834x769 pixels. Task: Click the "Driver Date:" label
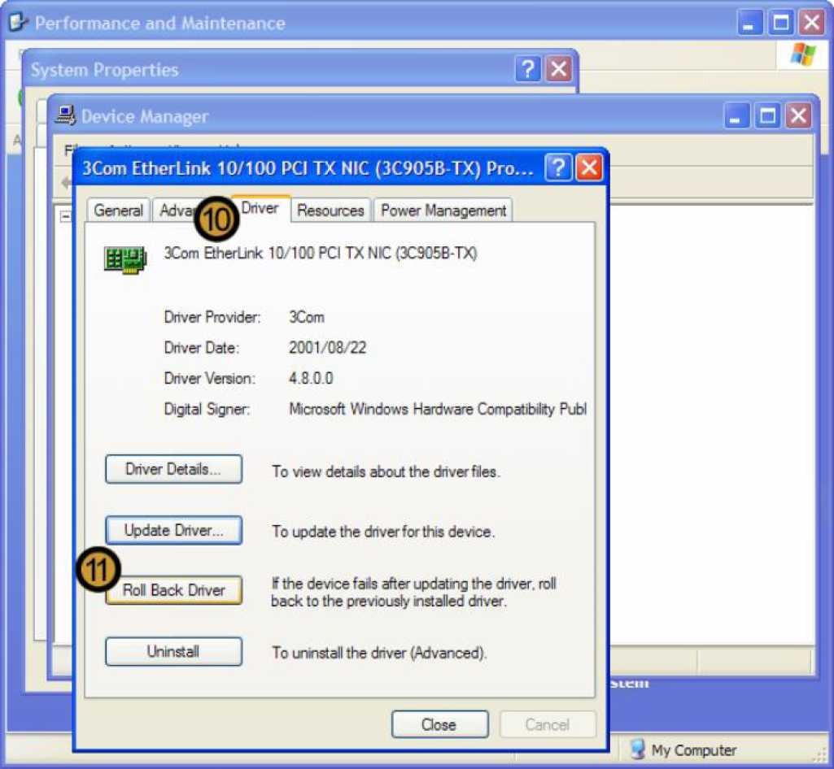(x=202, y=348)
